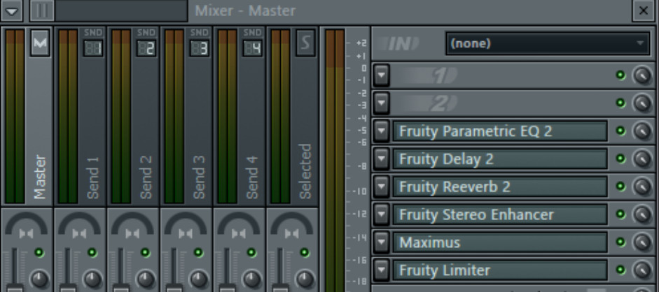Click the Maximus mix level knob

[x=642, y=242]
